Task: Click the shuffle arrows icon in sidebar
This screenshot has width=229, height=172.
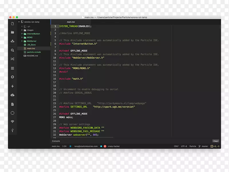Action: pos(12,59)
